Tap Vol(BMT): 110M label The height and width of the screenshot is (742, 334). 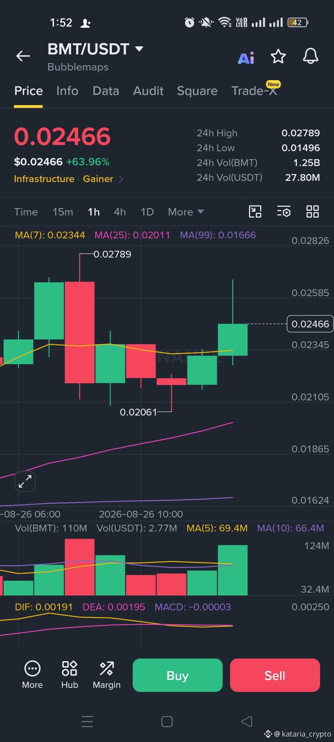(x=51, y=528)
